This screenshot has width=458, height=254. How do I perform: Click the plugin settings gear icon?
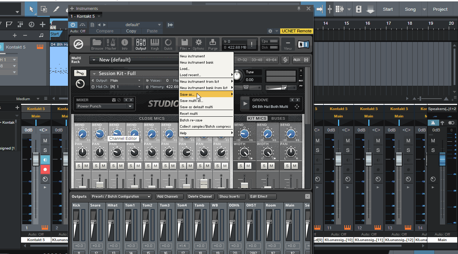pos(270,31)
